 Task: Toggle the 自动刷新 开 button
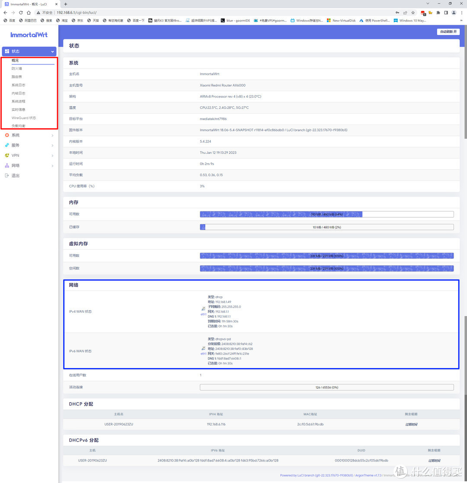click(448, 32)
